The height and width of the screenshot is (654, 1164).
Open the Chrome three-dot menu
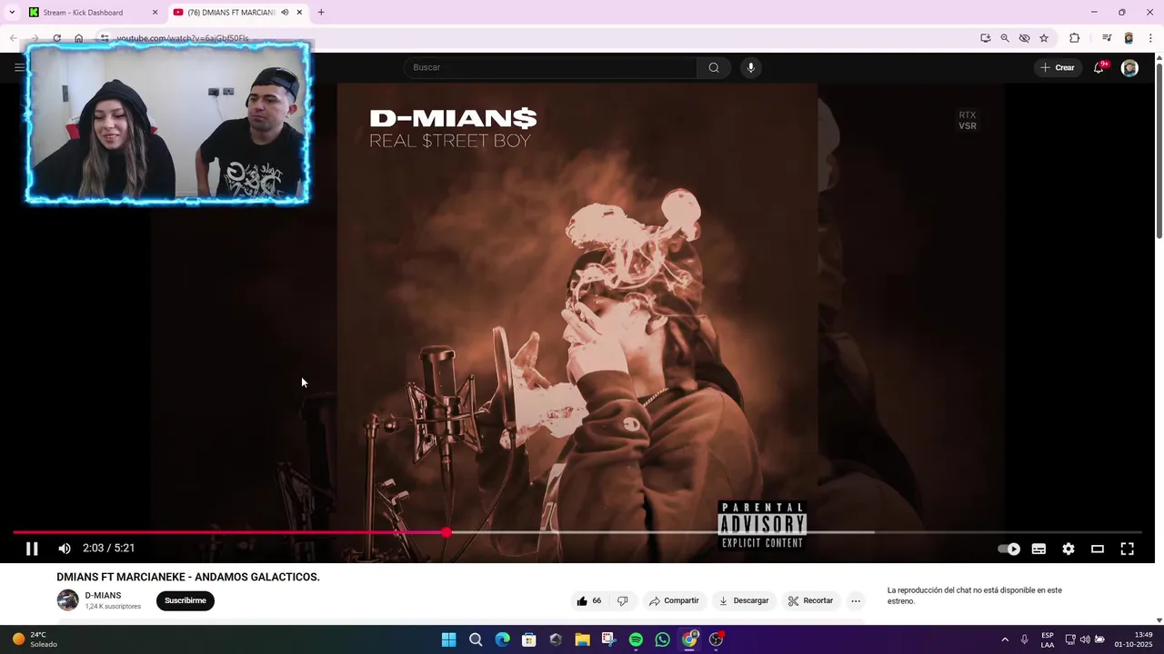(x=1150, y=38)
